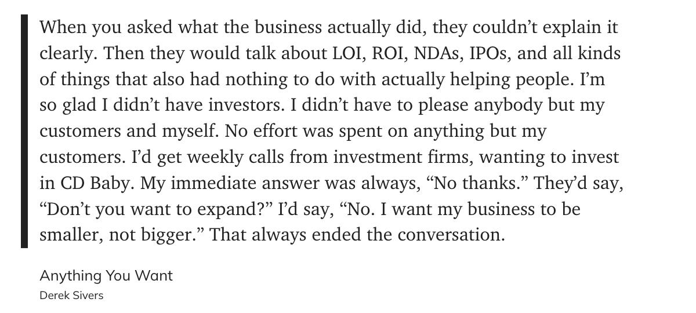Click the words CD Baby

pos(97,184)
